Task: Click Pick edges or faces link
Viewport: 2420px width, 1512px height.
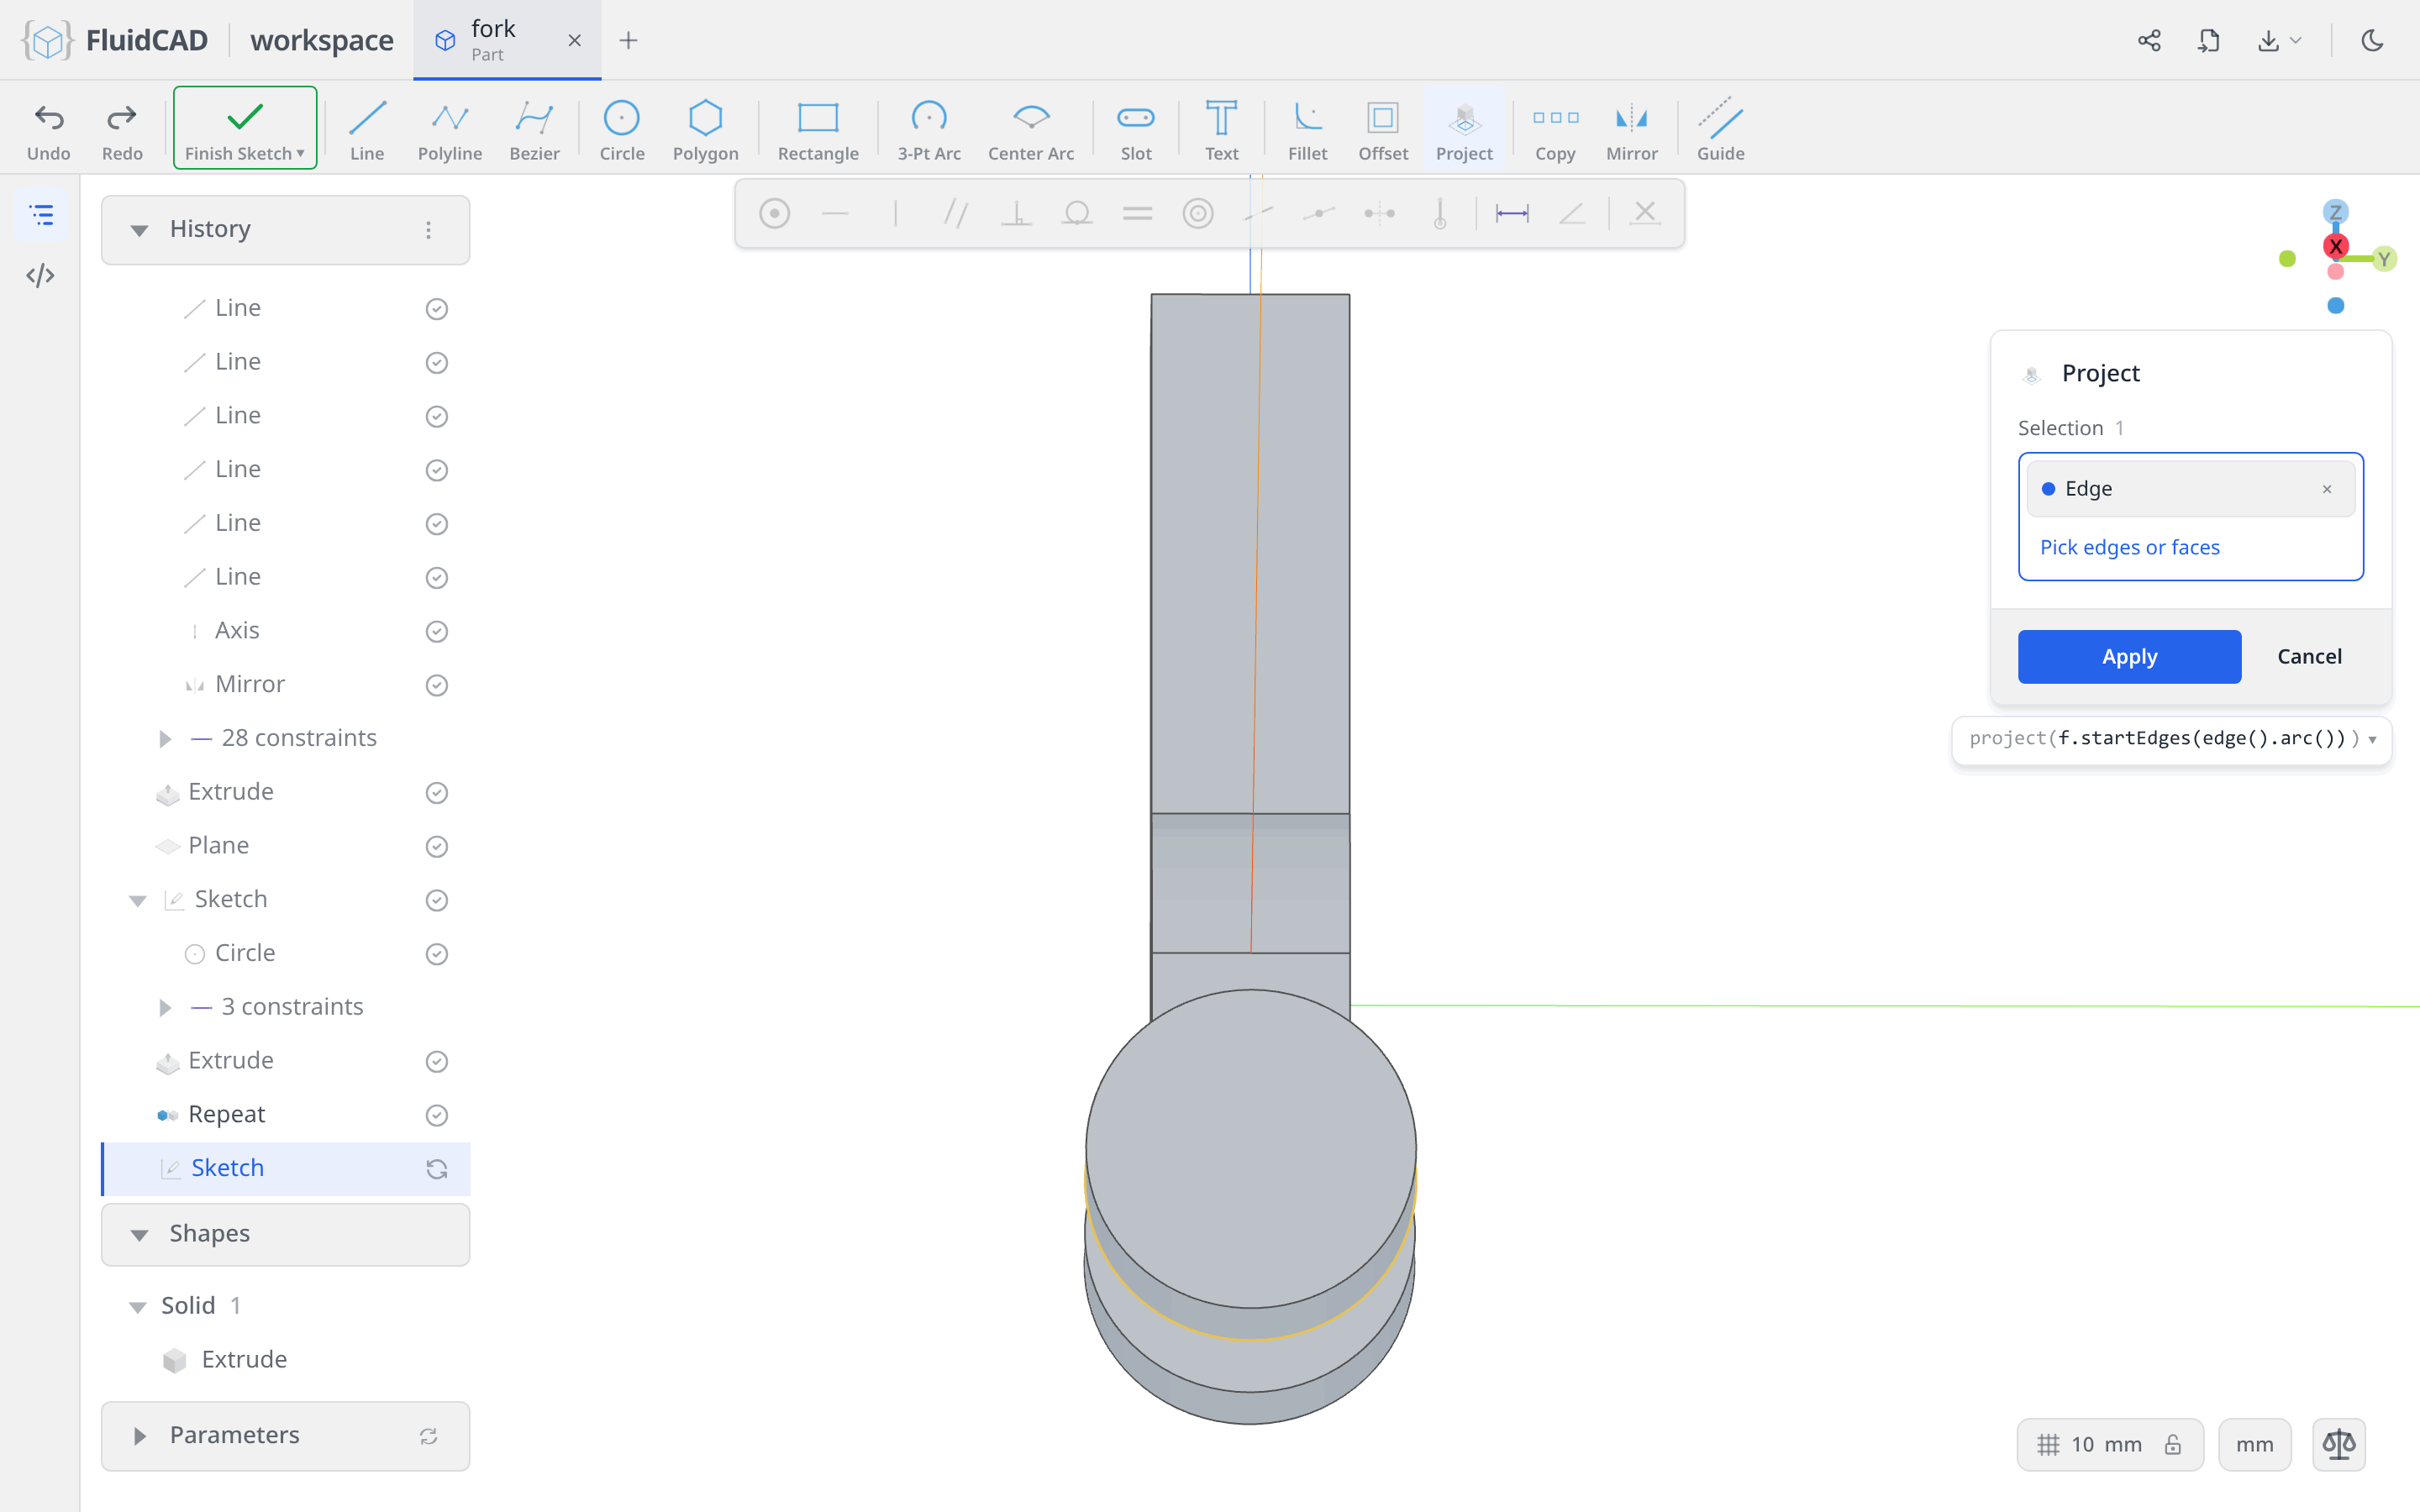Action: tap(2129, 547)
